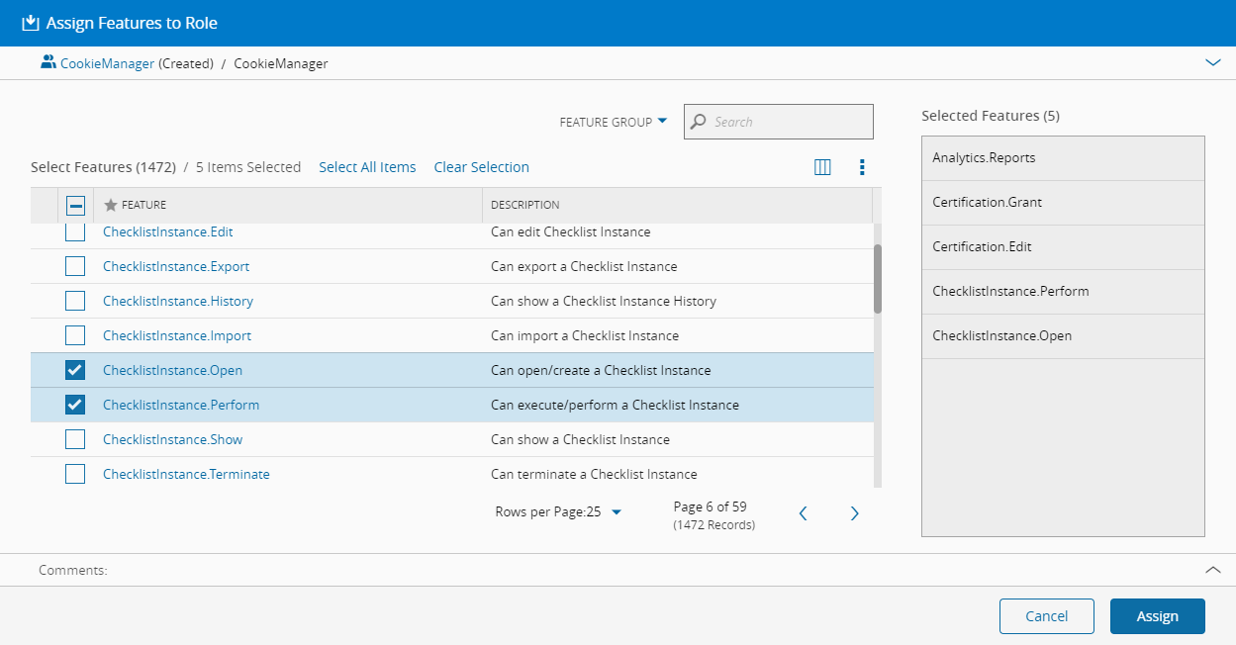Click the Clear Selection link
Image resolution: width=1236 pixels, height=645 pixels.
coord(481,167)
